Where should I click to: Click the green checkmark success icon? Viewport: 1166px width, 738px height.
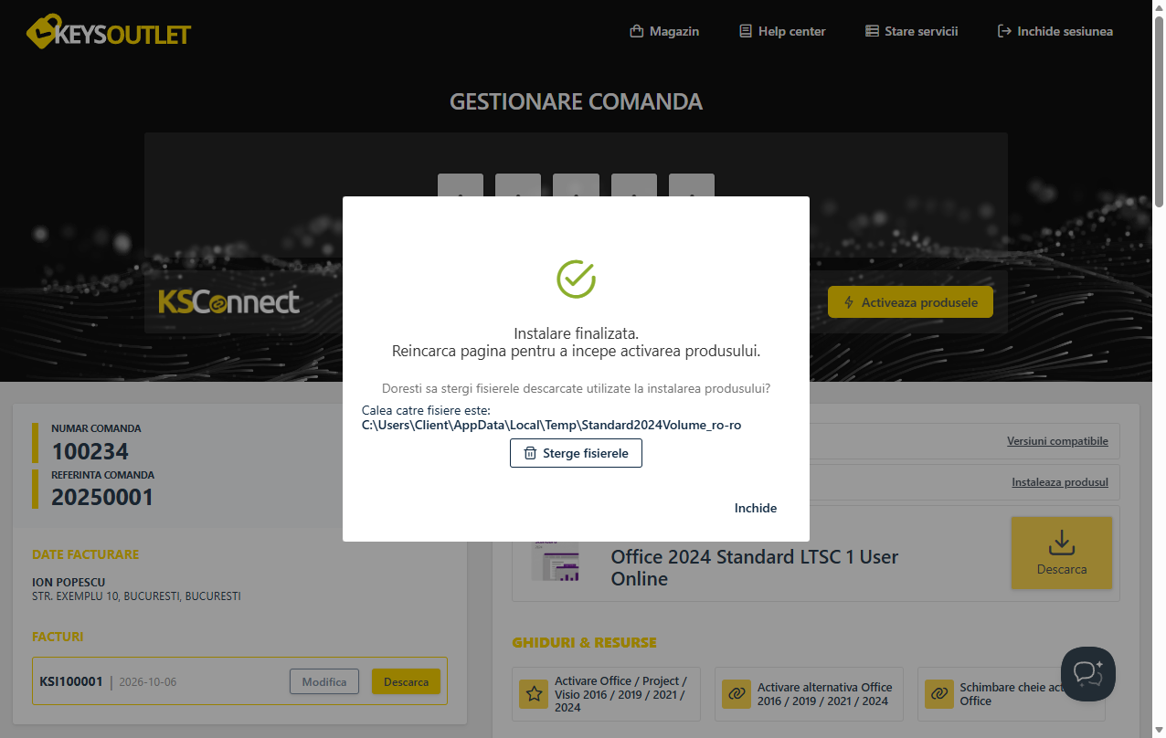(x=576, y=279)
